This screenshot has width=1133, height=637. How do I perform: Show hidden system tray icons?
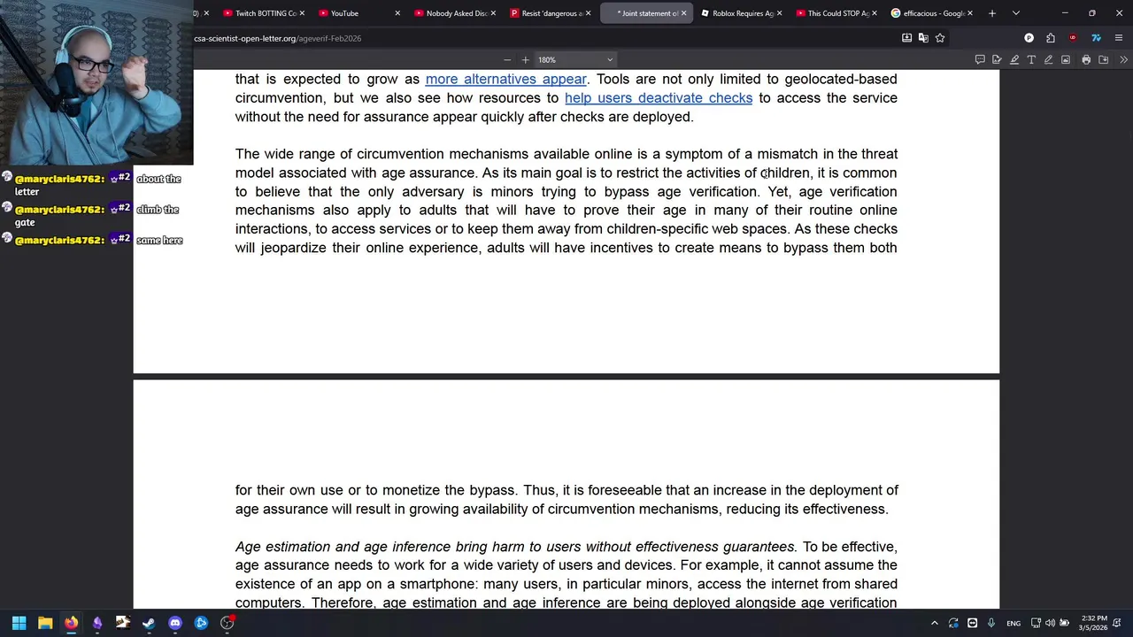pyautogui.click(x=934, y=623)
